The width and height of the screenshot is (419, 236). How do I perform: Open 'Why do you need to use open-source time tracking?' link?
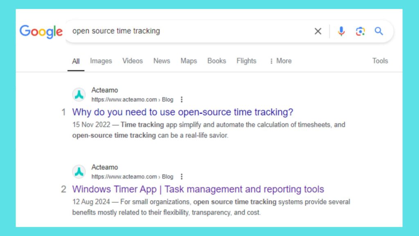(x=182, y=112)
